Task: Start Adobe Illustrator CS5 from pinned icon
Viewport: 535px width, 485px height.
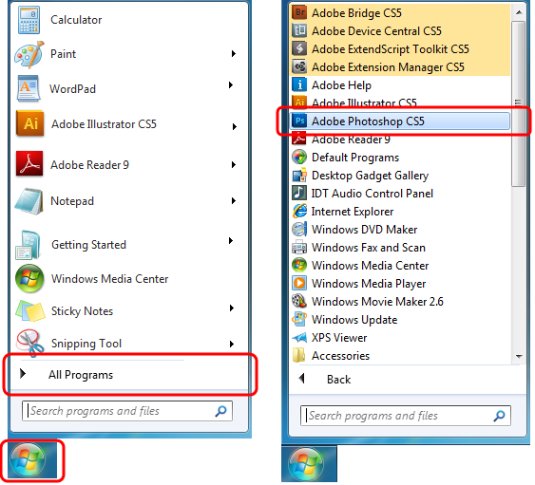Action: point(30,123)
